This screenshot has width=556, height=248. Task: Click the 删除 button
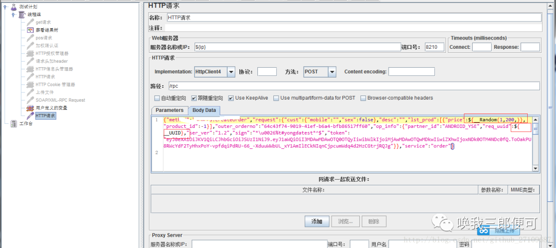coord(374,221)
